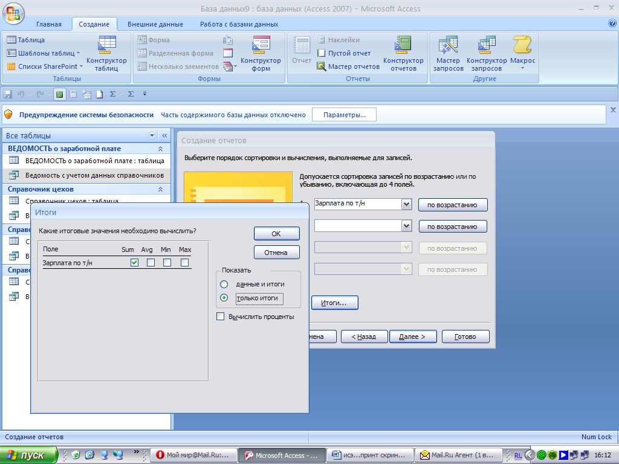619x464 pixels.
Task: Switch to the Внешние данные tab
Action: [155, 24]
